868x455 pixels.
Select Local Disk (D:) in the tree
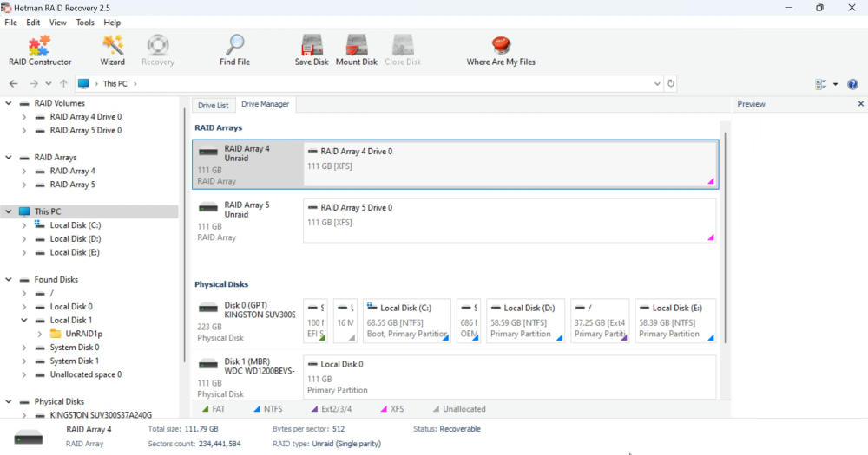[76, 239]
